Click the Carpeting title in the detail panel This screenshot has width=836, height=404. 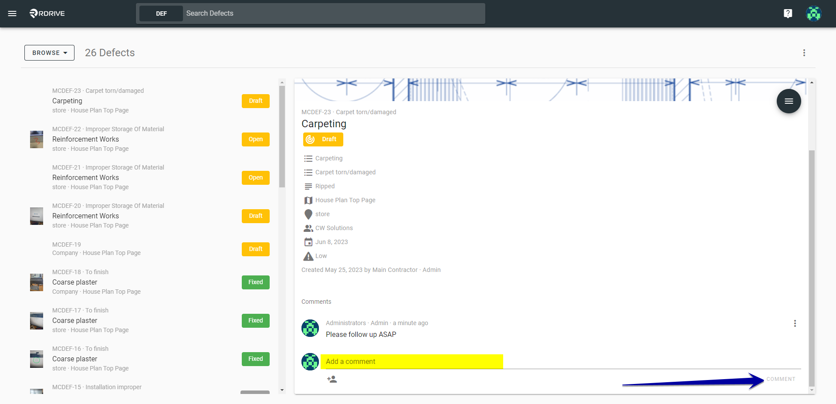pyautogui.click(x=324, y=124)
